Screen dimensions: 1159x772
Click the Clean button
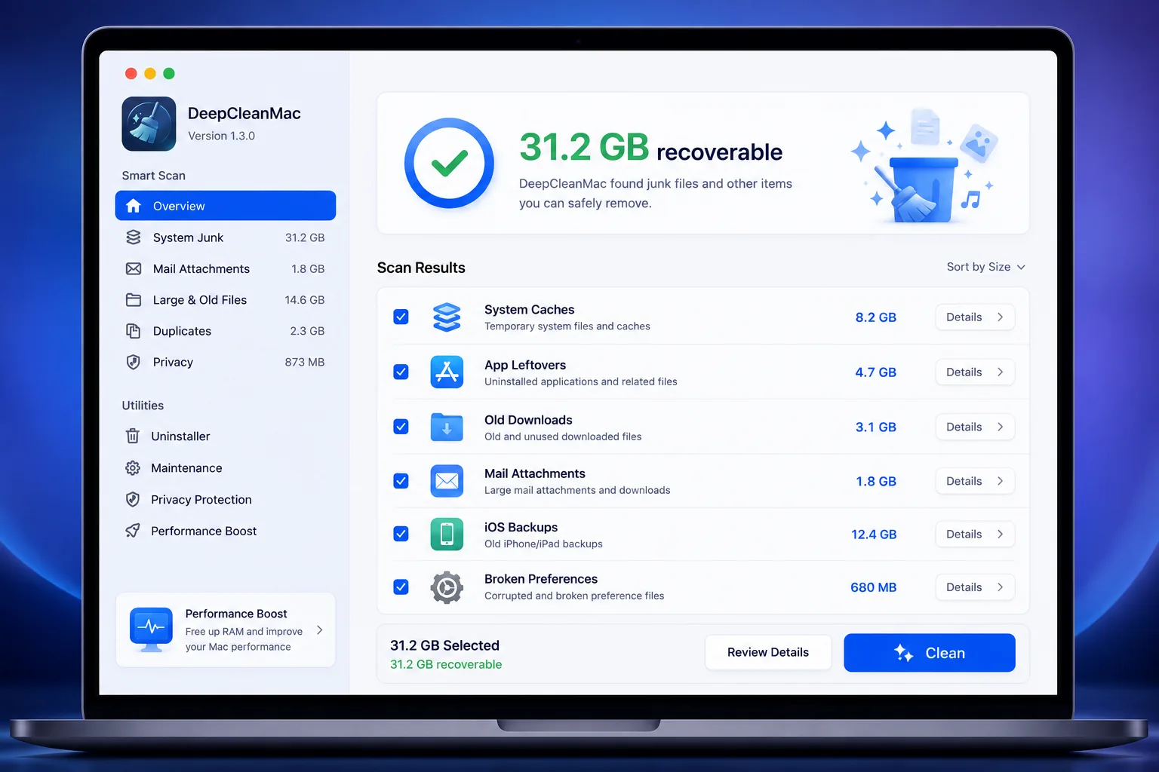click(930, 653)
